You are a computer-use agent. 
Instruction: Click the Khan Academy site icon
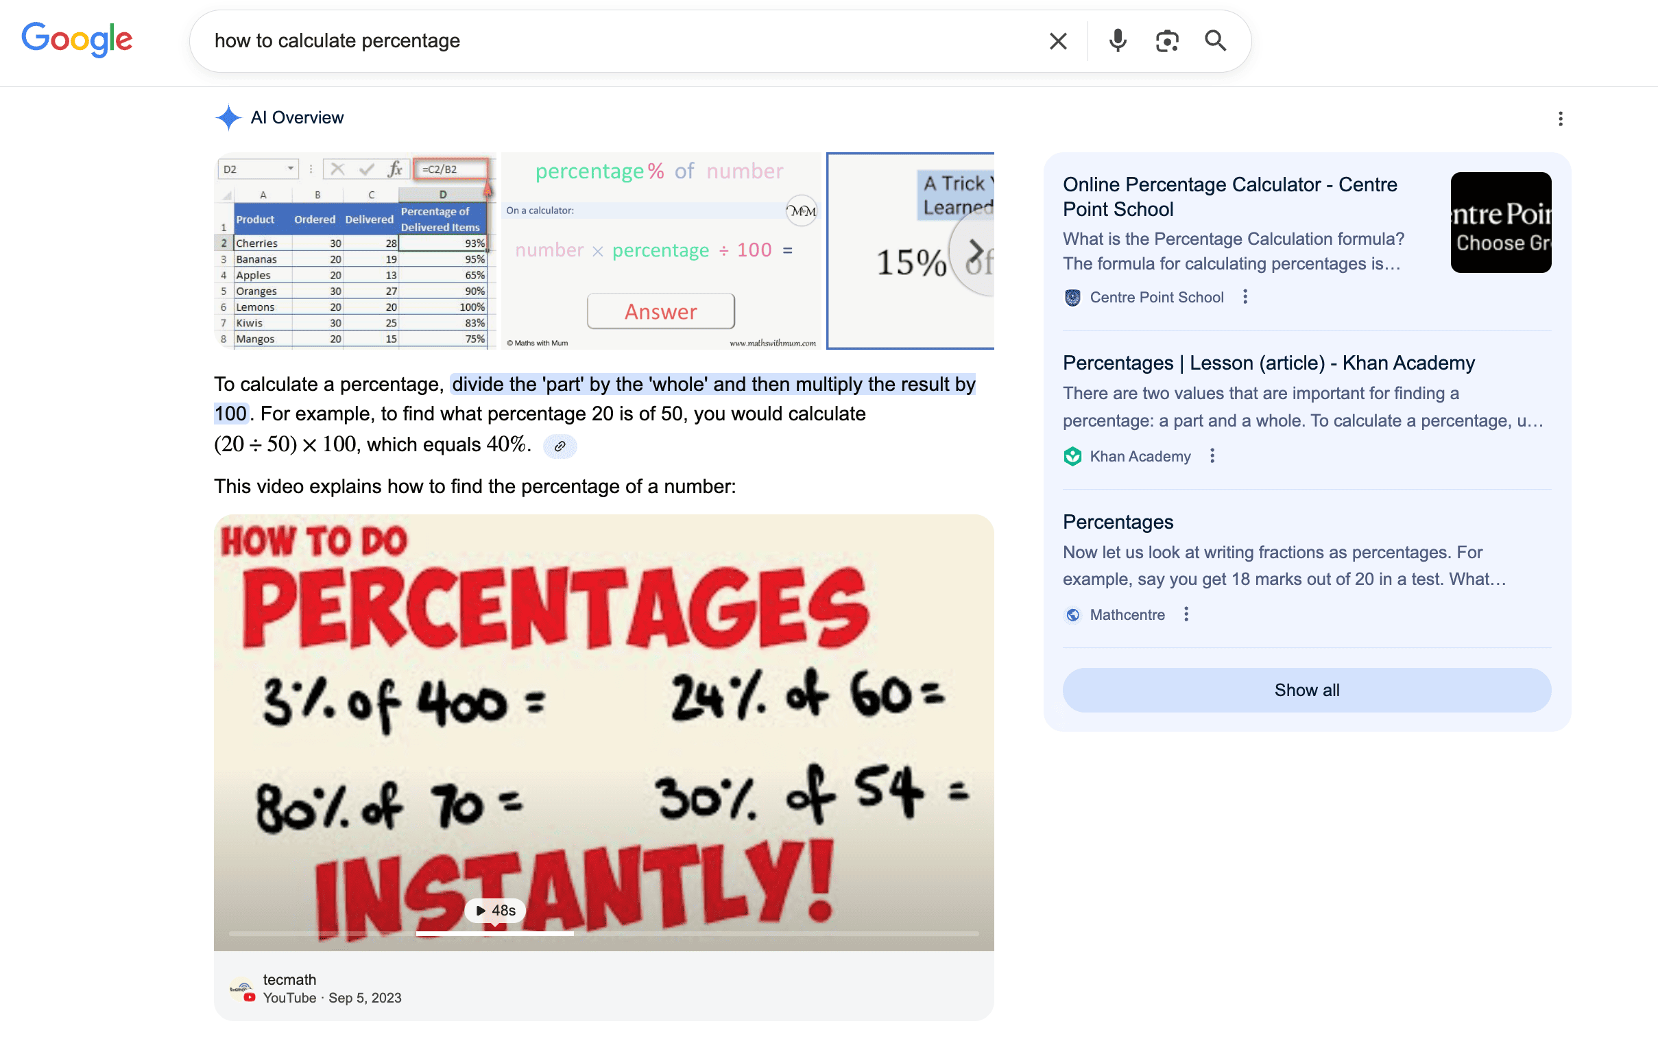(1073, 456)
